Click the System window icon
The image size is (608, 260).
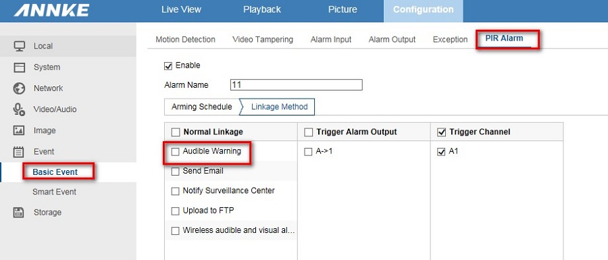pos(19,67)
